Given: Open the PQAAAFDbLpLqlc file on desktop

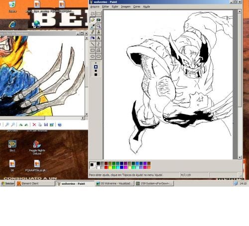Looking at the screenshot, I should tap(37, 166).
